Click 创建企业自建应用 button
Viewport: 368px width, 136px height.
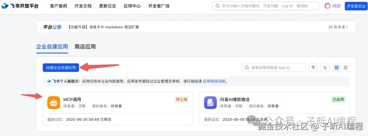pyautogui.click(x=61, y=67)
